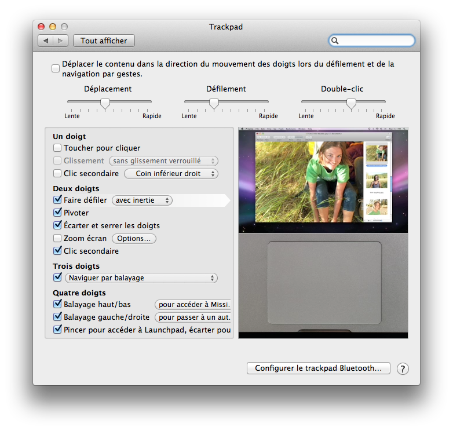Open the avec inertie dropdown
The height and width of the screenshot is (431, 453).
point(142,200)
